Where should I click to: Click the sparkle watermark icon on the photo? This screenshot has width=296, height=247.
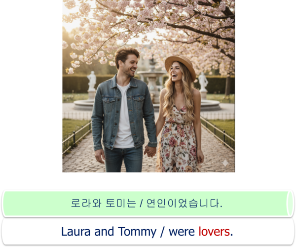click(x=225, y=163)
